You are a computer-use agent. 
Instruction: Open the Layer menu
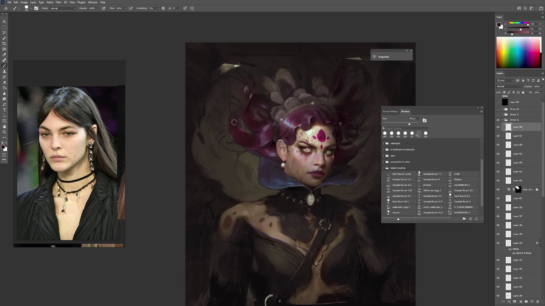click(x=33, y=2)
